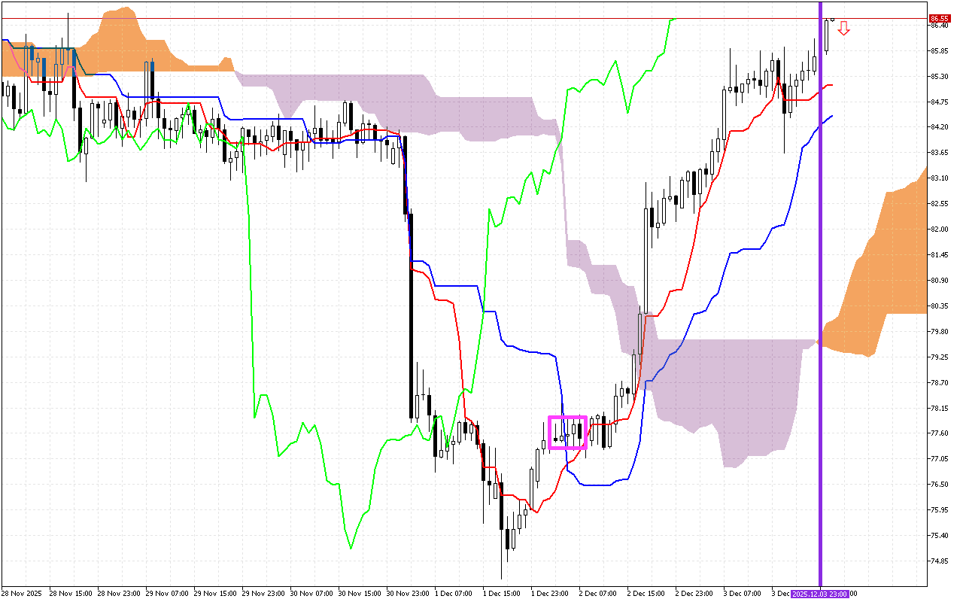
Task: Click the 83.65 price scale label
Action: 938,153
